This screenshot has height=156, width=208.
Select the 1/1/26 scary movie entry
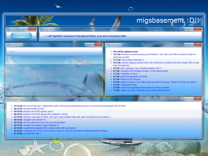click(x=141, y=91)
